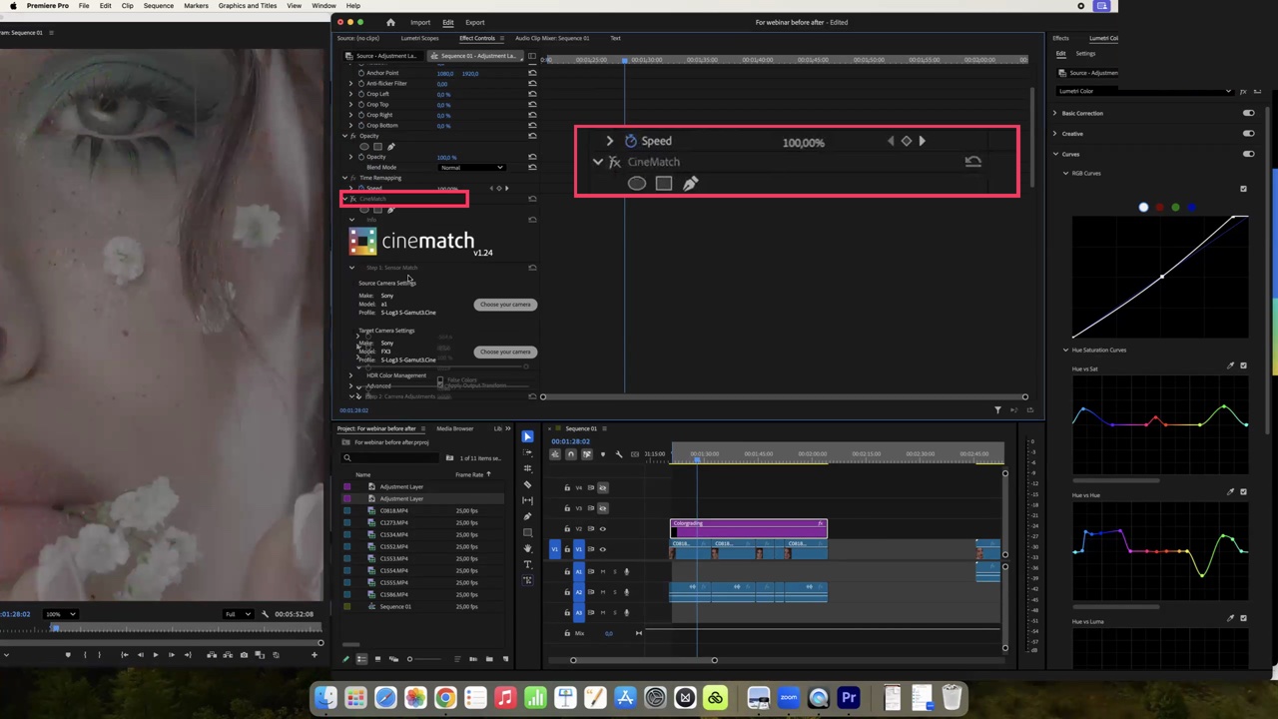The width and height of the screenshot is (1278, 719).
Task: Toggle the Creative section switch
Action: pyautogui.click(x=1248, y=134)
